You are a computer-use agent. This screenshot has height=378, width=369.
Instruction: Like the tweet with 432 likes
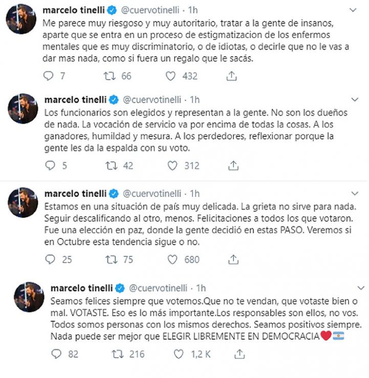(171, 76)
